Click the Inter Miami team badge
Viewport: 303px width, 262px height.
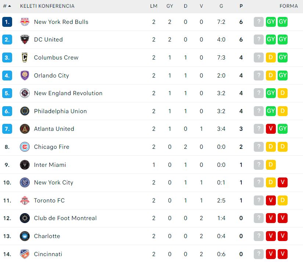tap(25, 165)
